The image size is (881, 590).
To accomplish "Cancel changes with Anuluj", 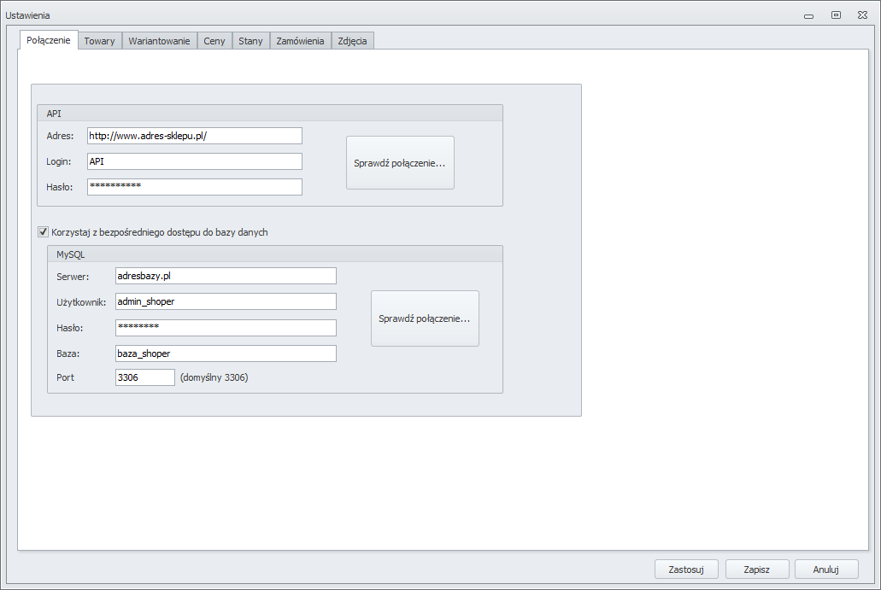I will point(826,570).
